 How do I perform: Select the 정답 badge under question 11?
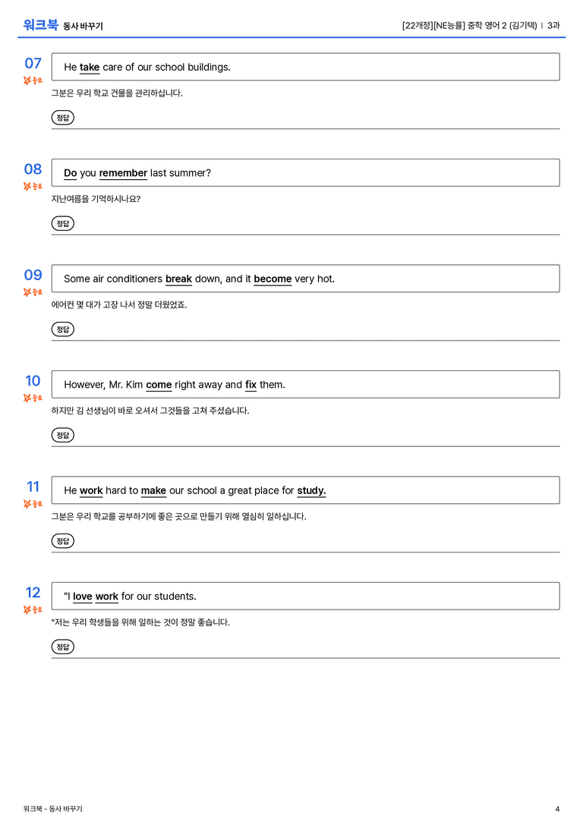tap(62, 540)
